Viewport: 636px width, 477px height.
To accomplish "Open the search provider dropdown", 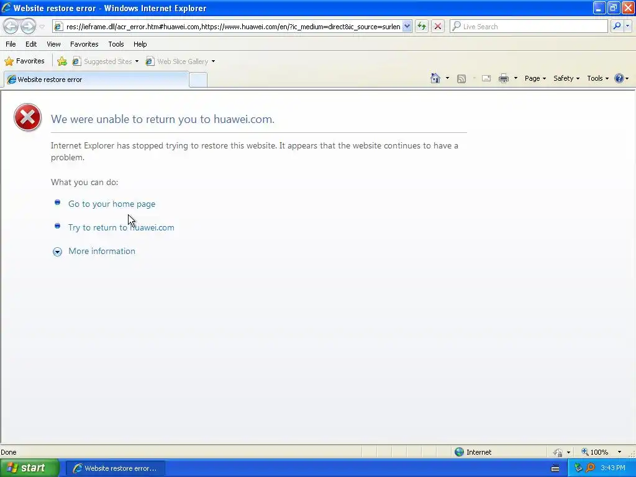I will 627,26.
